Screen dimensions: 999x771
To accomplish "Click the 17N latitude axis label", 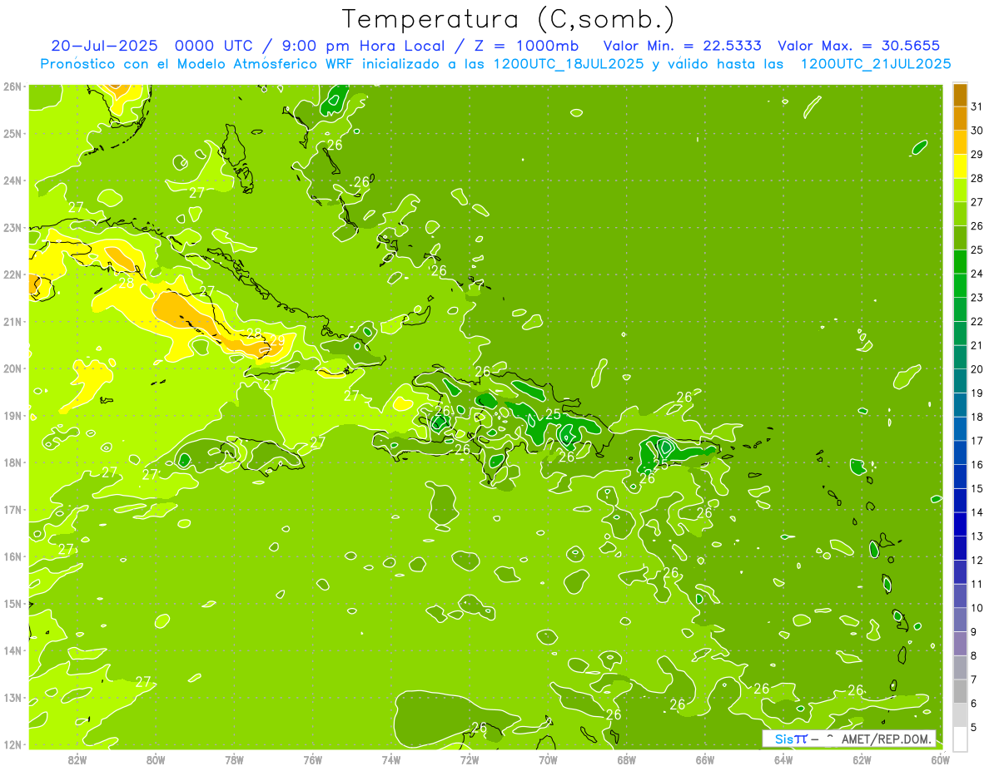I will (x=12, y=509).
